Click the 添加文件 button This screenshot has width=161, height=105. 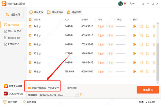tap(36, 12)
